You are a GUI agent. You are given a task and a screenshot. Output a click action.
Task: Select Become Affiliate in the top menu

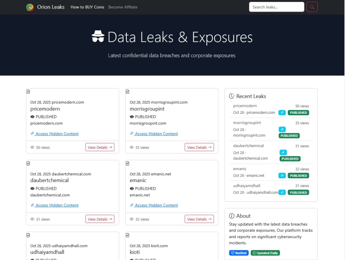[123, 7]
